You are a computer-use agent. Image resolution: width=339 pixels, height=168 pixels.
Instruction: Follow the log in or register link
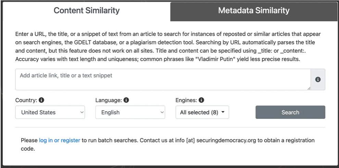tap(60, 140)
